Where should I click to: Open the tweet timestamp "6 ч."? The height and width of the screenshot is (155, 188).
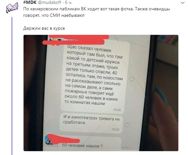point(69,2)
